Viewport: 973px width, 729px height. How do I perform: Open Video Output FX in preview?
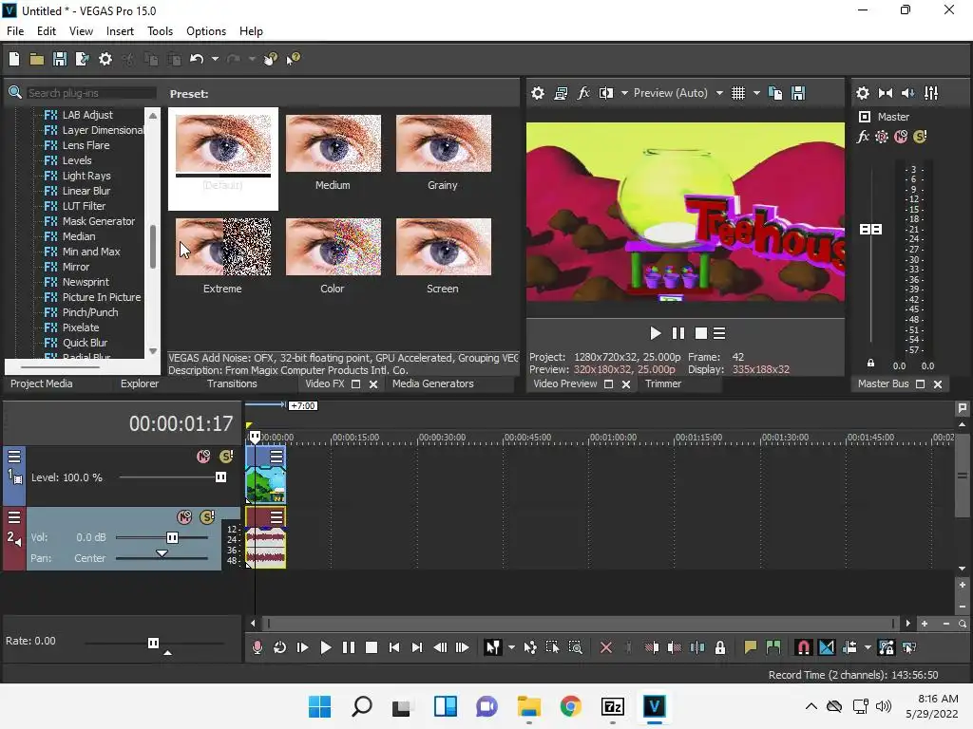pos(583,93)
